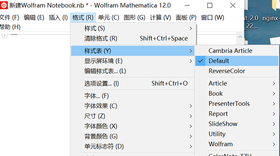Choose the ReverseColor stylesheet
Image resolution: width=280 pixels, height=156 pixels.
coord(227,71)
